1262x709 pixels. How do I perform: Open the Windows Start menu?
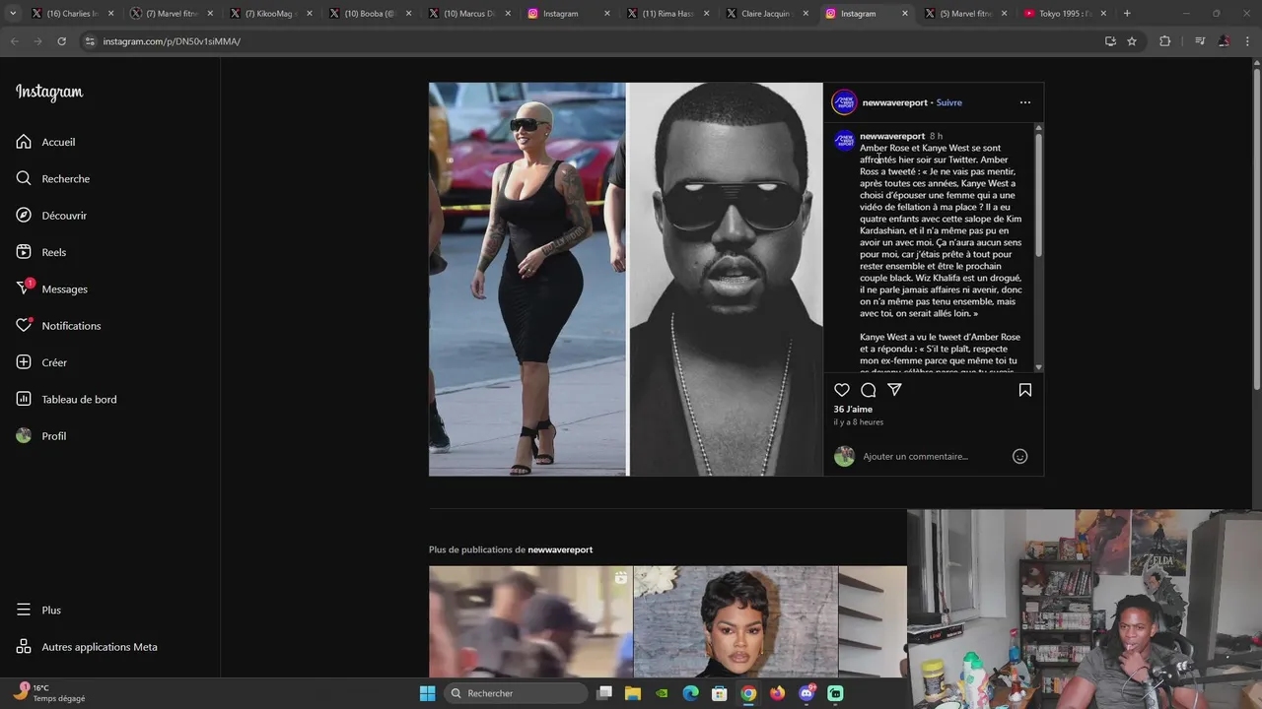click(427, 693)
